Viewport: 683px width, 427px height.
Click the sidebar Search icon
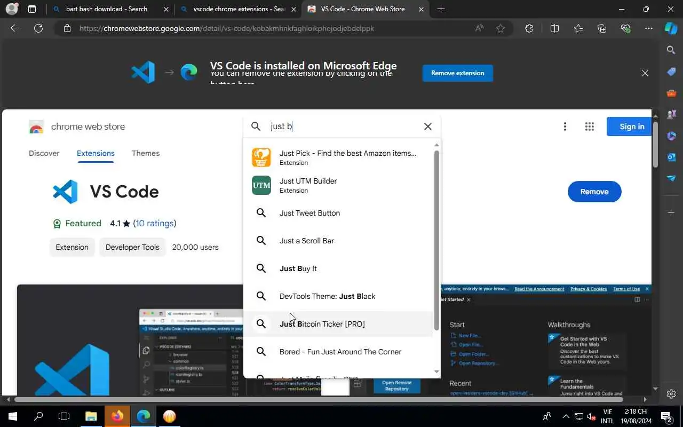(x=671, y=50)
